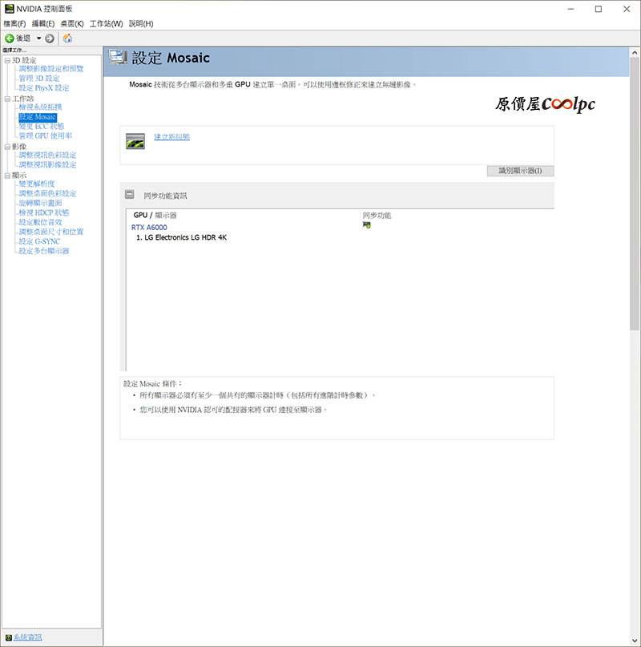Minimize the NVIDIA control panel window
Screen dimensions: 641x647
pyautogui.click(x=570, y=9)
